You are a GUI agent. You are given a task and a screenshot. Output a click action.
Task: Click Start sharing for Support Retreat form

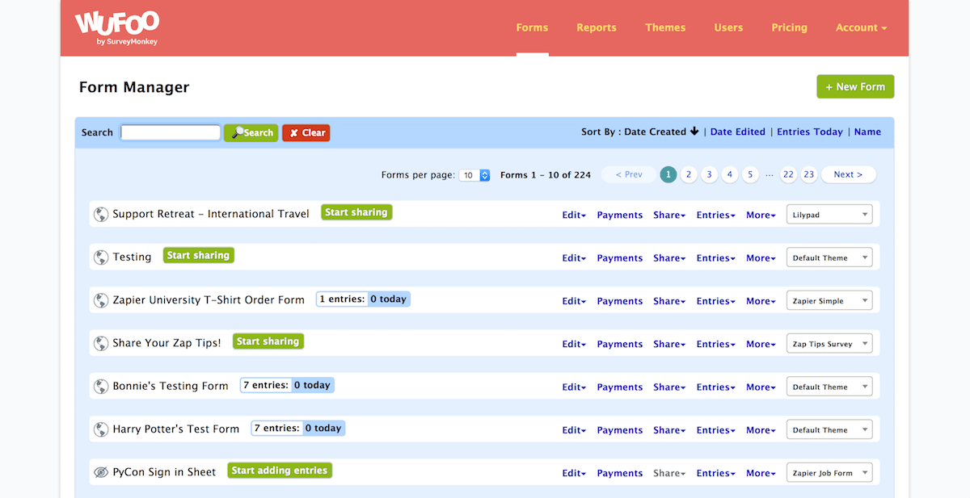tap(356, 212)
